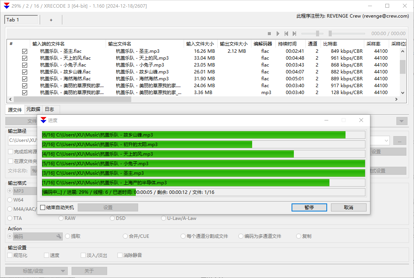Expand the column options arrow near 元数据 area
The width and height of the screenshot is (414, 278).
pos(401,121)
